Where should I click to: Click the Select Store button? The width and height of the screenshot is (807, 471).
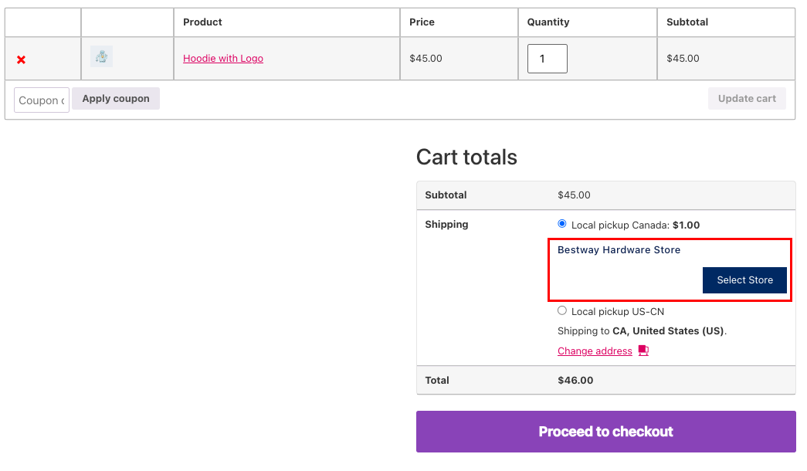(744, 280)
